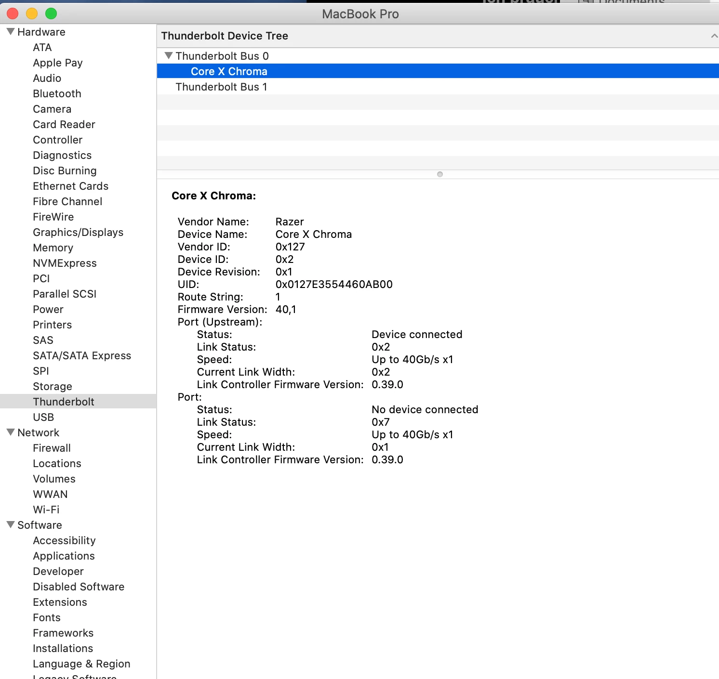Open Frameworks information

coord(63,633)
